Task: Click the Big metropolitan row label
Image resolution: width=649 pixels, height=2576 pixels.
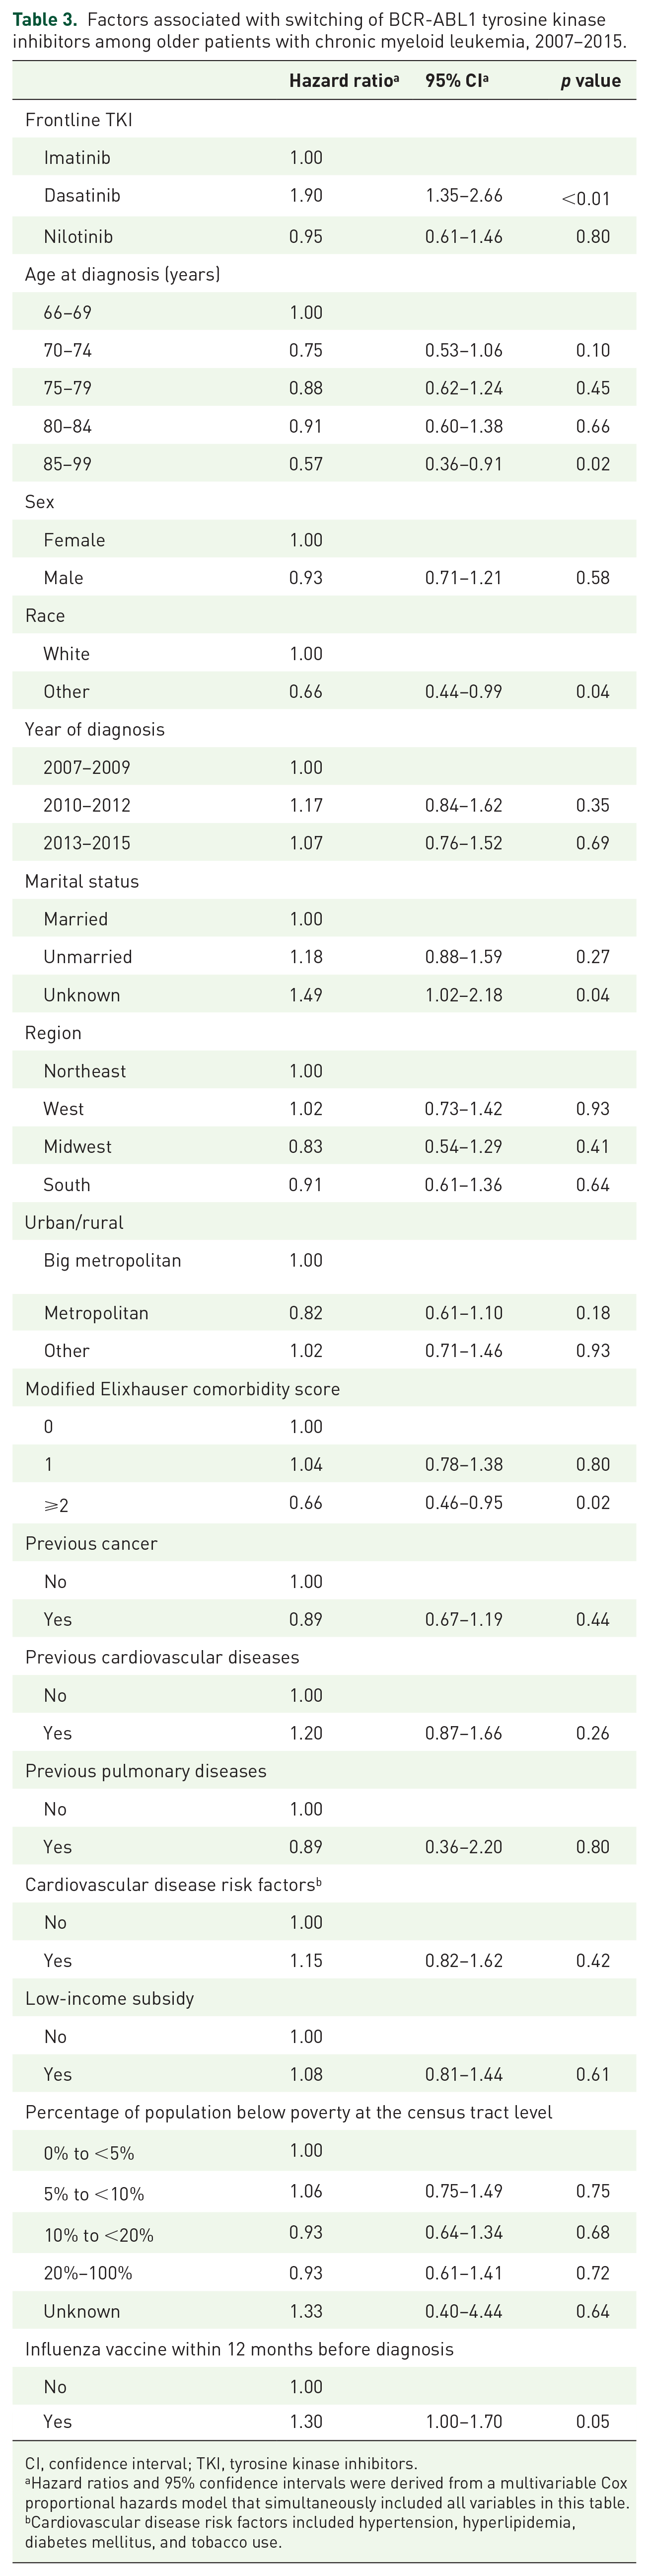Action: [x=112, y=1261]
